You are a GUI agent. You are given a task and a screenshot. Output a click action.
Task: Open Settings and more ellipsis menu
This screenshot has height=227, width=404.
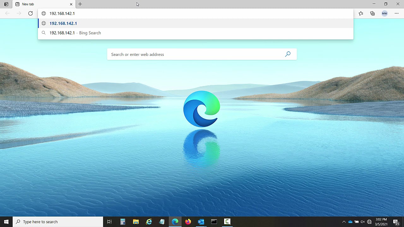click(396, 13)
